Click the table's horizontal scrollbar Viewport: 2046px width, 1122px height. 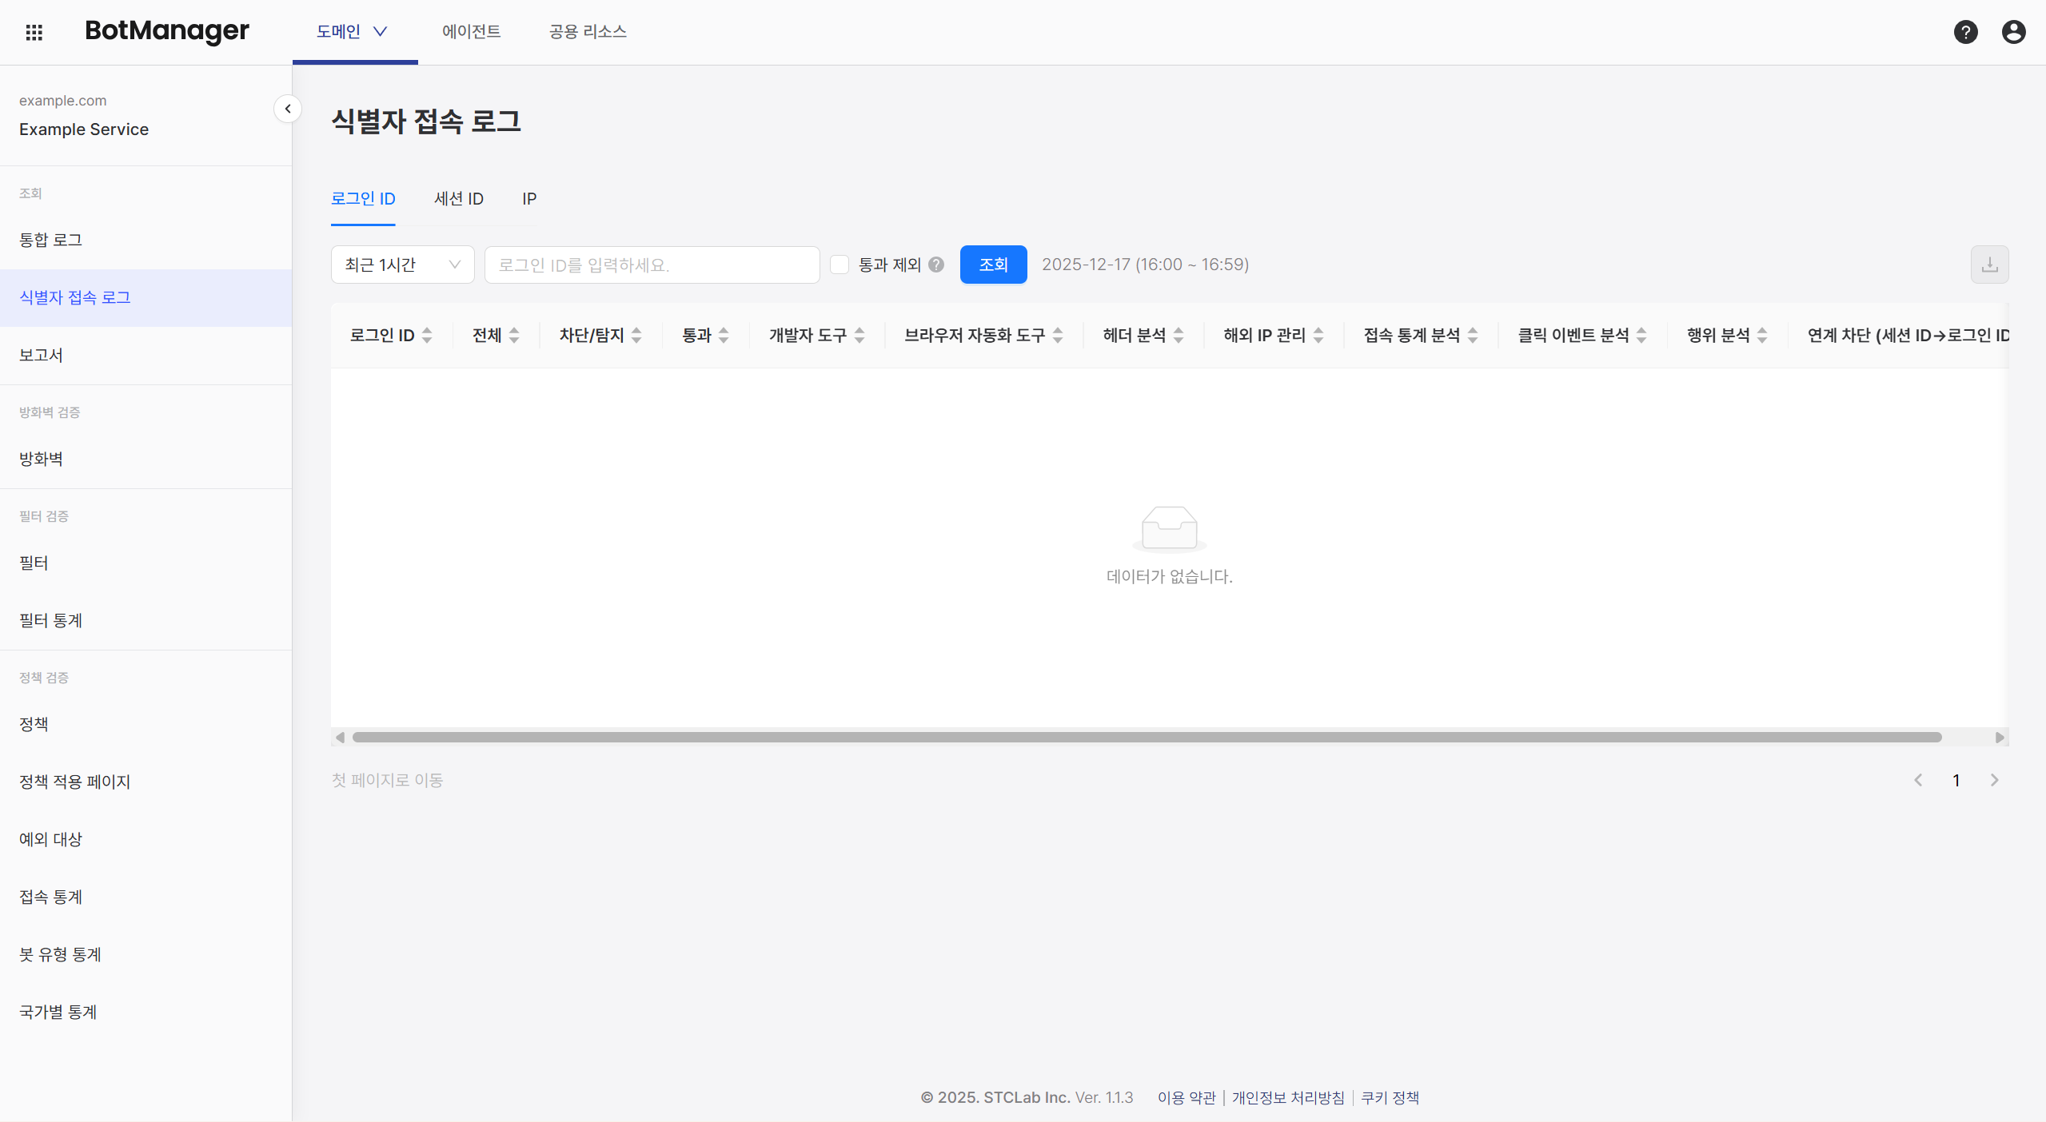click(x=1146, y=737)
